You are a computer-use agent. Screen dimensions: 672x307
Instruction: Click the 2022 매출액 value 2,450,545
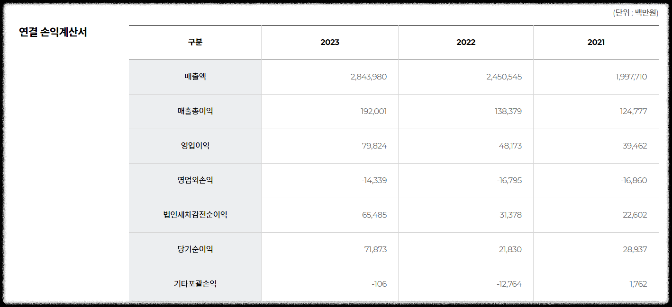(x=504, y=77)
